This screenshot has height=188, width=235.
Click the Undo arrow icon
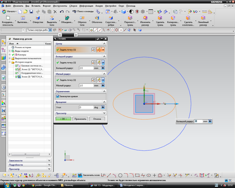click(62, 12)
